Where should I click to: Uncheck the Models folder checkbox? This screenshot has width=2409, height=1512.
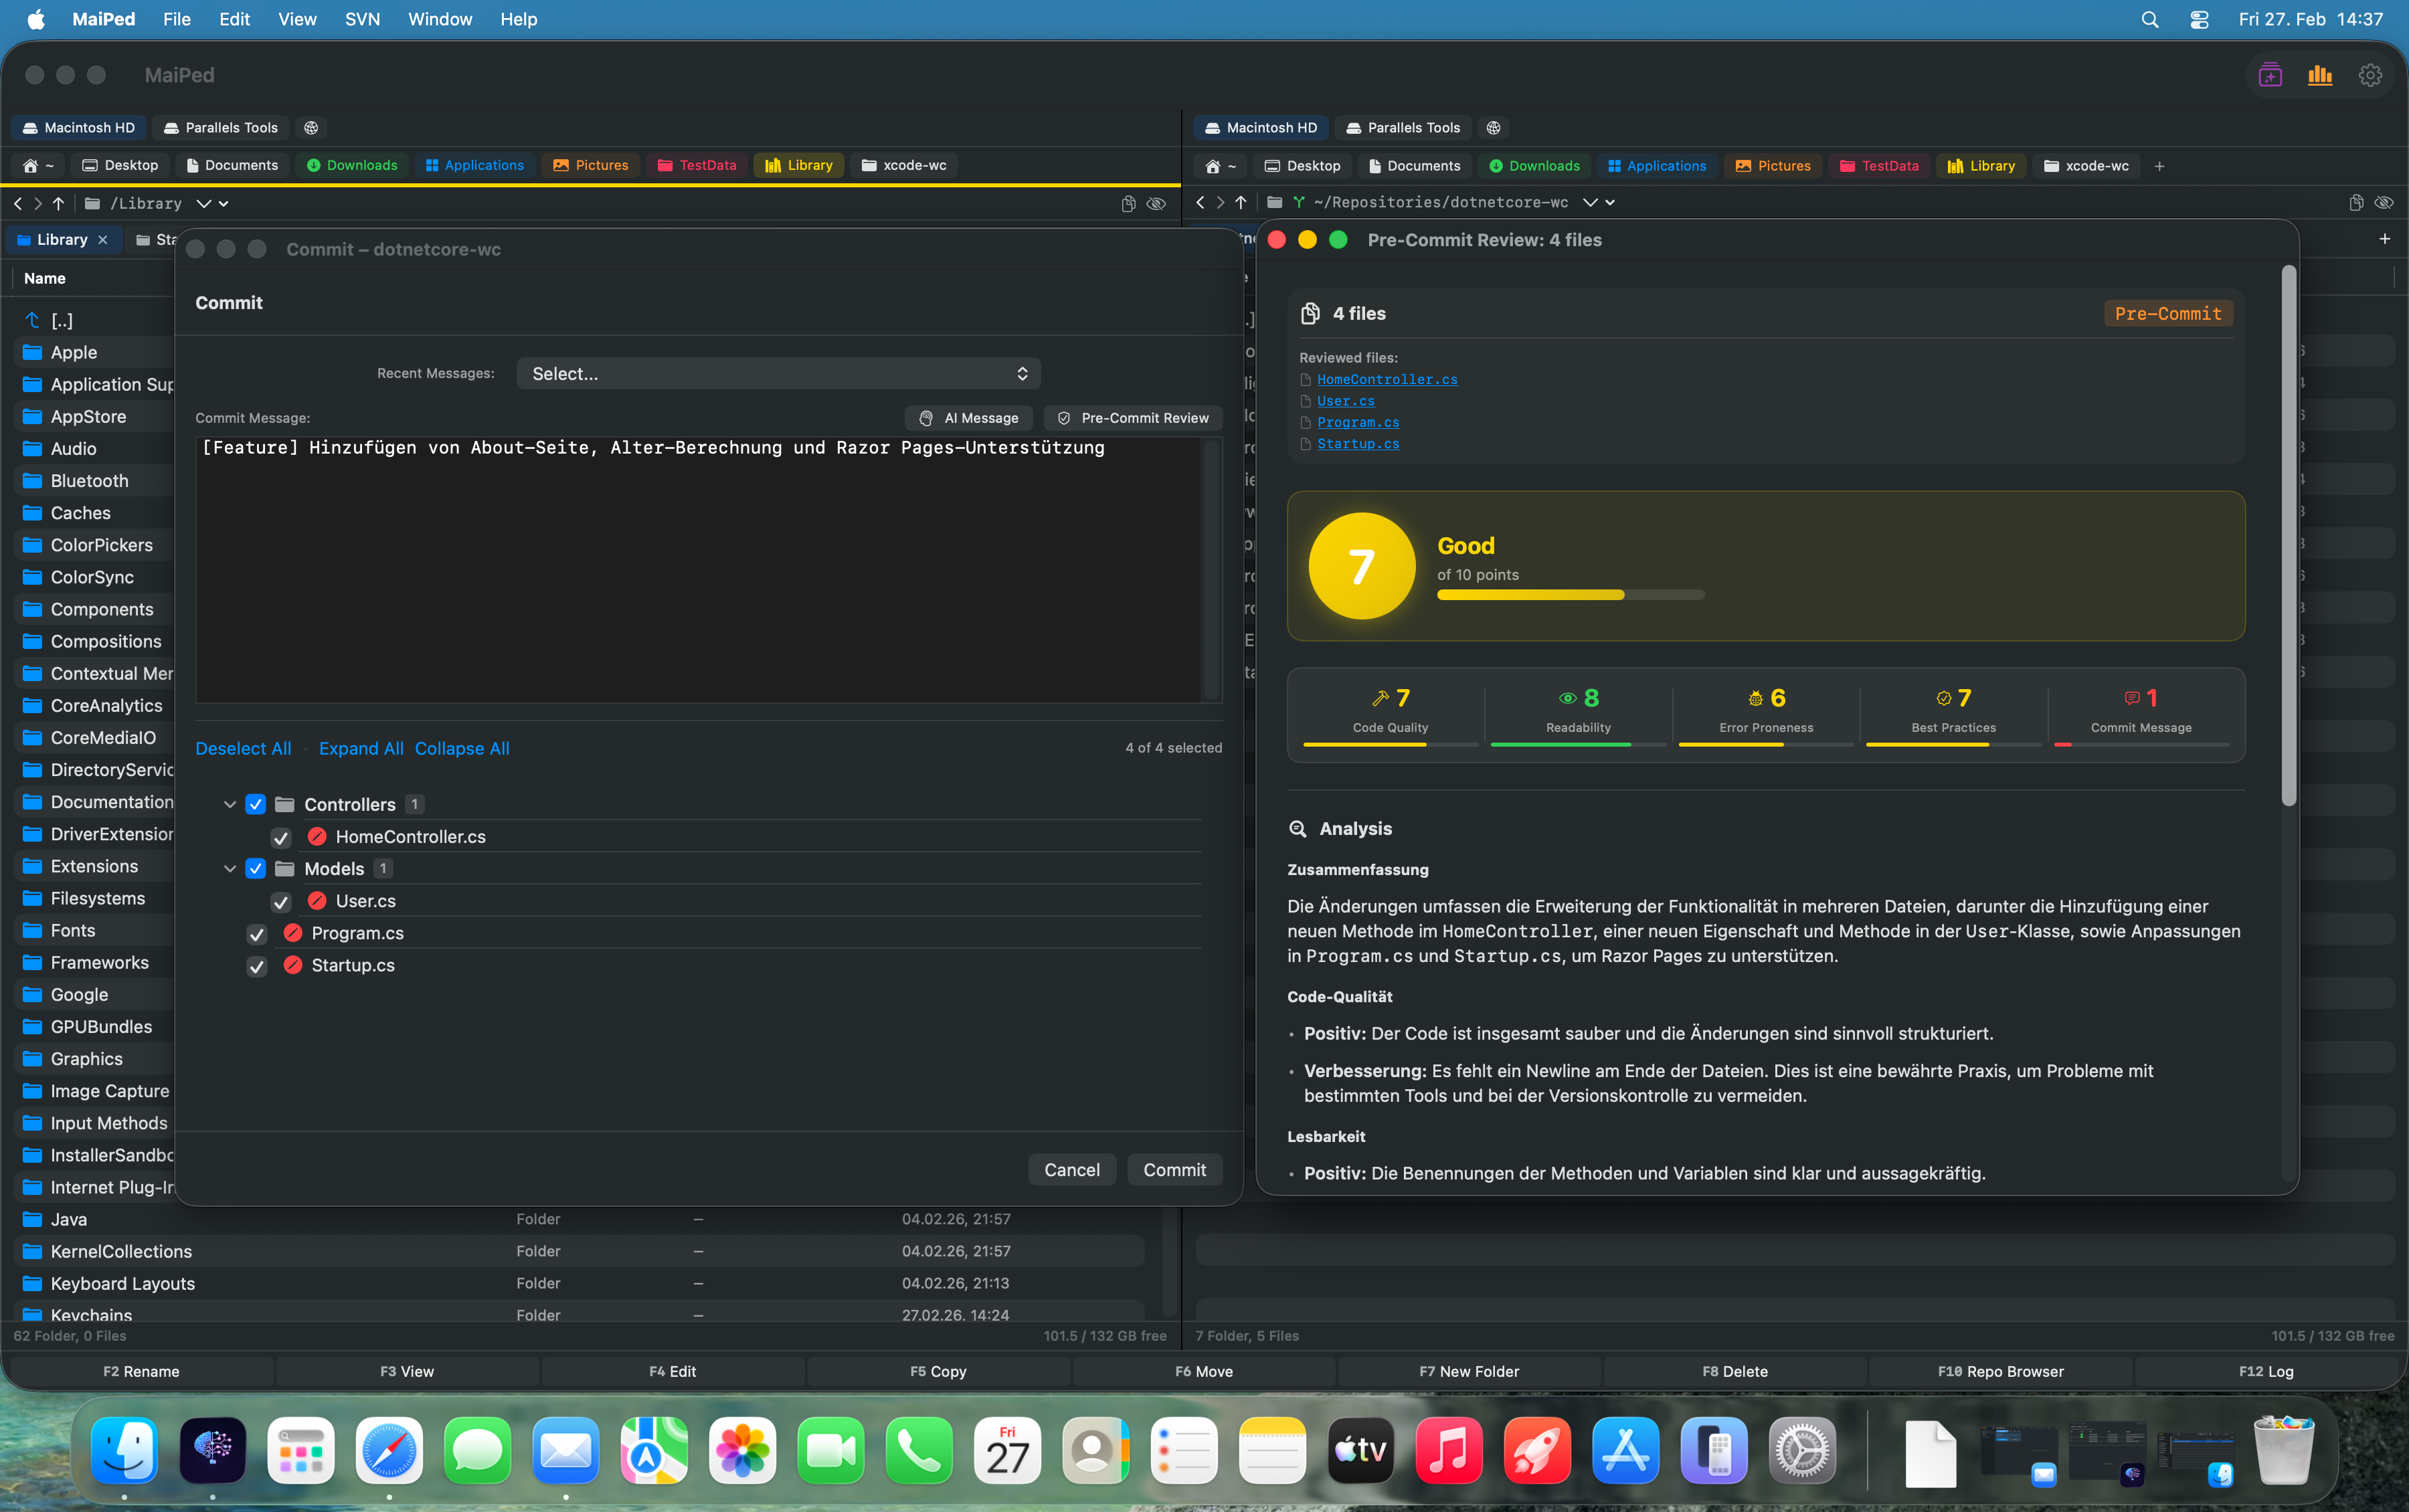(256, 868)
